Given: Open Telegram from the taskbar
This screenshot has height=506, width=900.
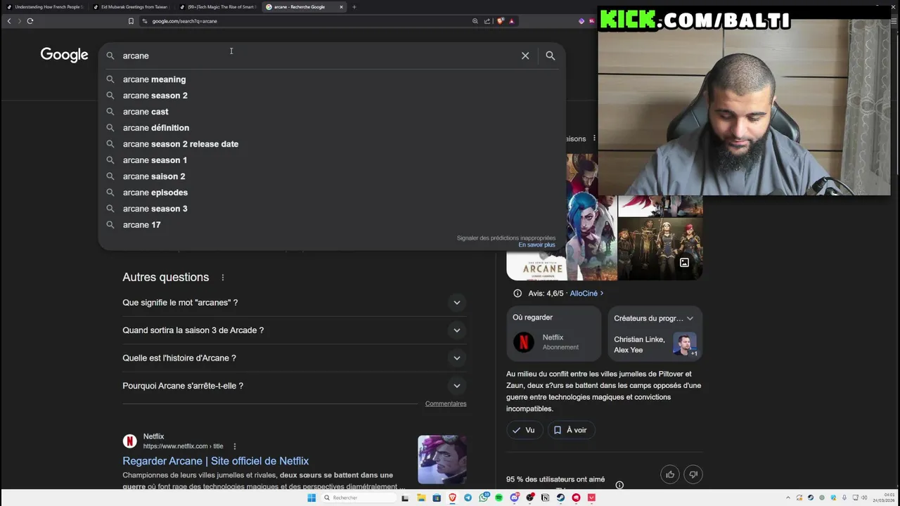Looking at the screenshot, I should (468, 498).
